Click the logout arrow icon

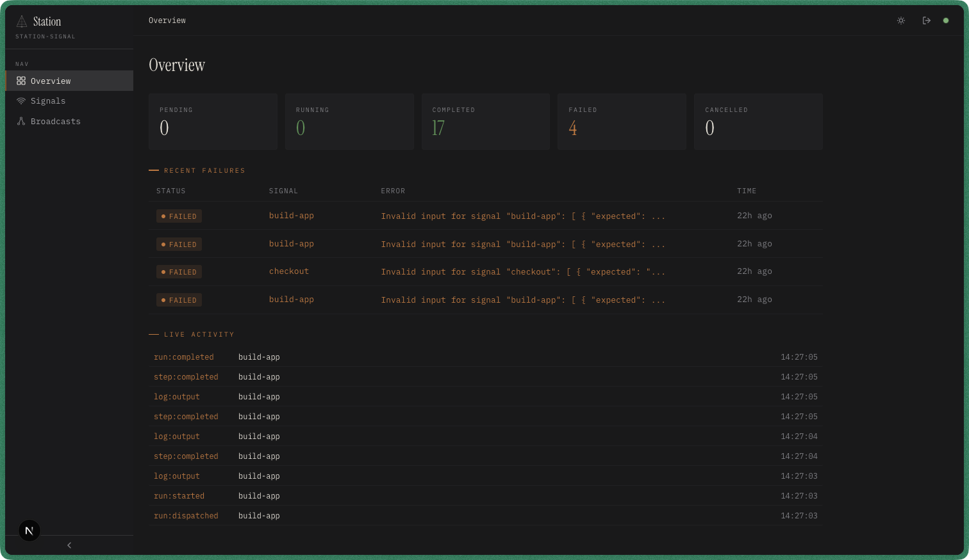click(926, 20)
